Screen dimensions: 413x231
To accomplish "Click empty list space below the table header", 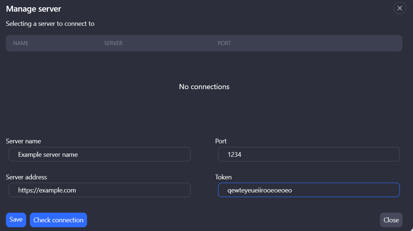I will (109, 109).
